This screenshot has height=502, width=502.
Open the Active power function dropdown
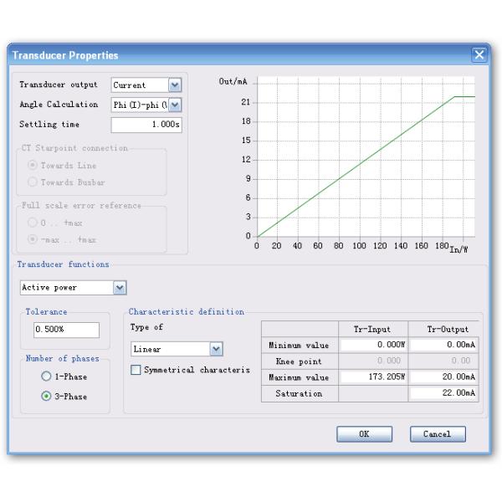120,288
